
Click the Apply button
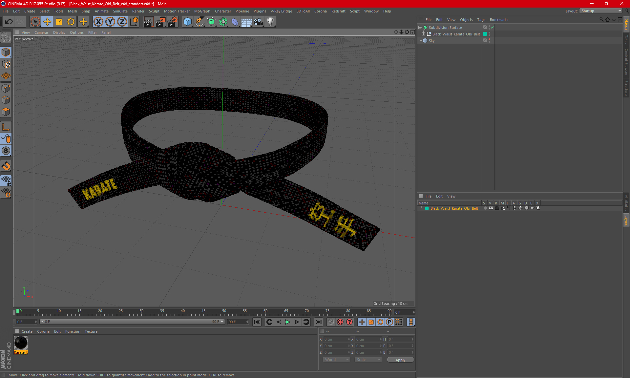pos(400,360)
